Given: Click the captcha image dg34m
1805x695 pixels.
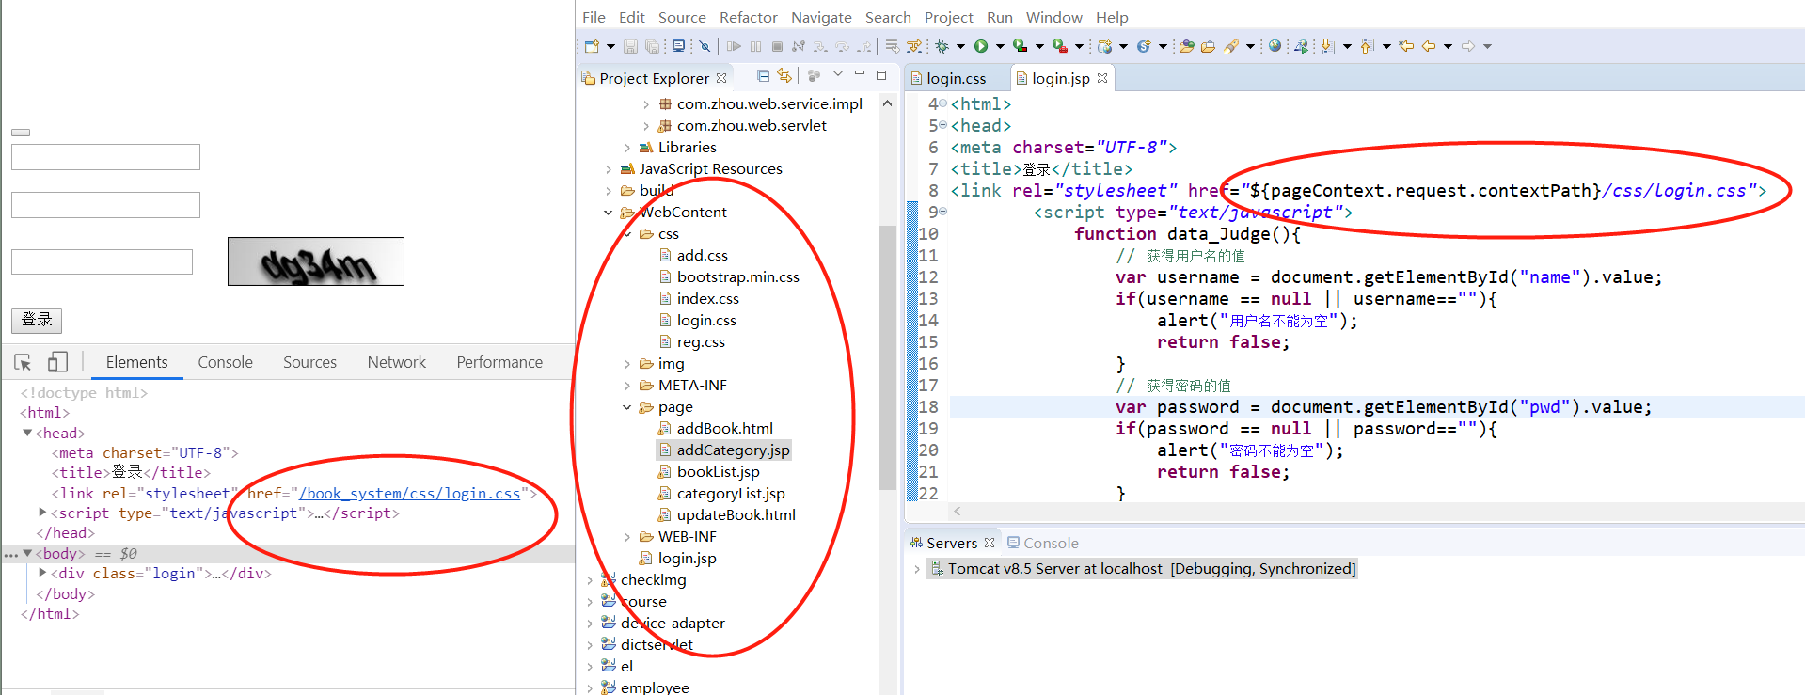Looking at the screenshot, I should (316, 261).
